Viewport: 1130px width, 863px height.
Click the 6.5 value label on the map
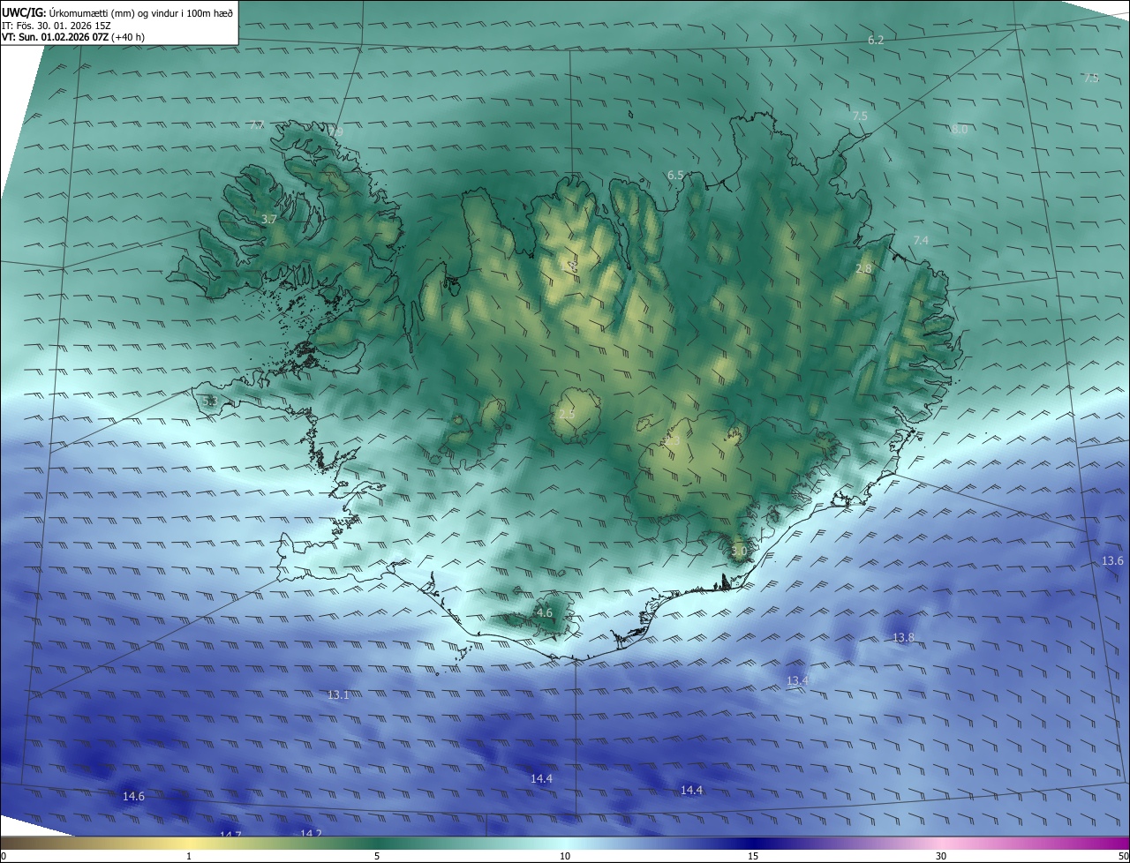[x=675, y=176]
